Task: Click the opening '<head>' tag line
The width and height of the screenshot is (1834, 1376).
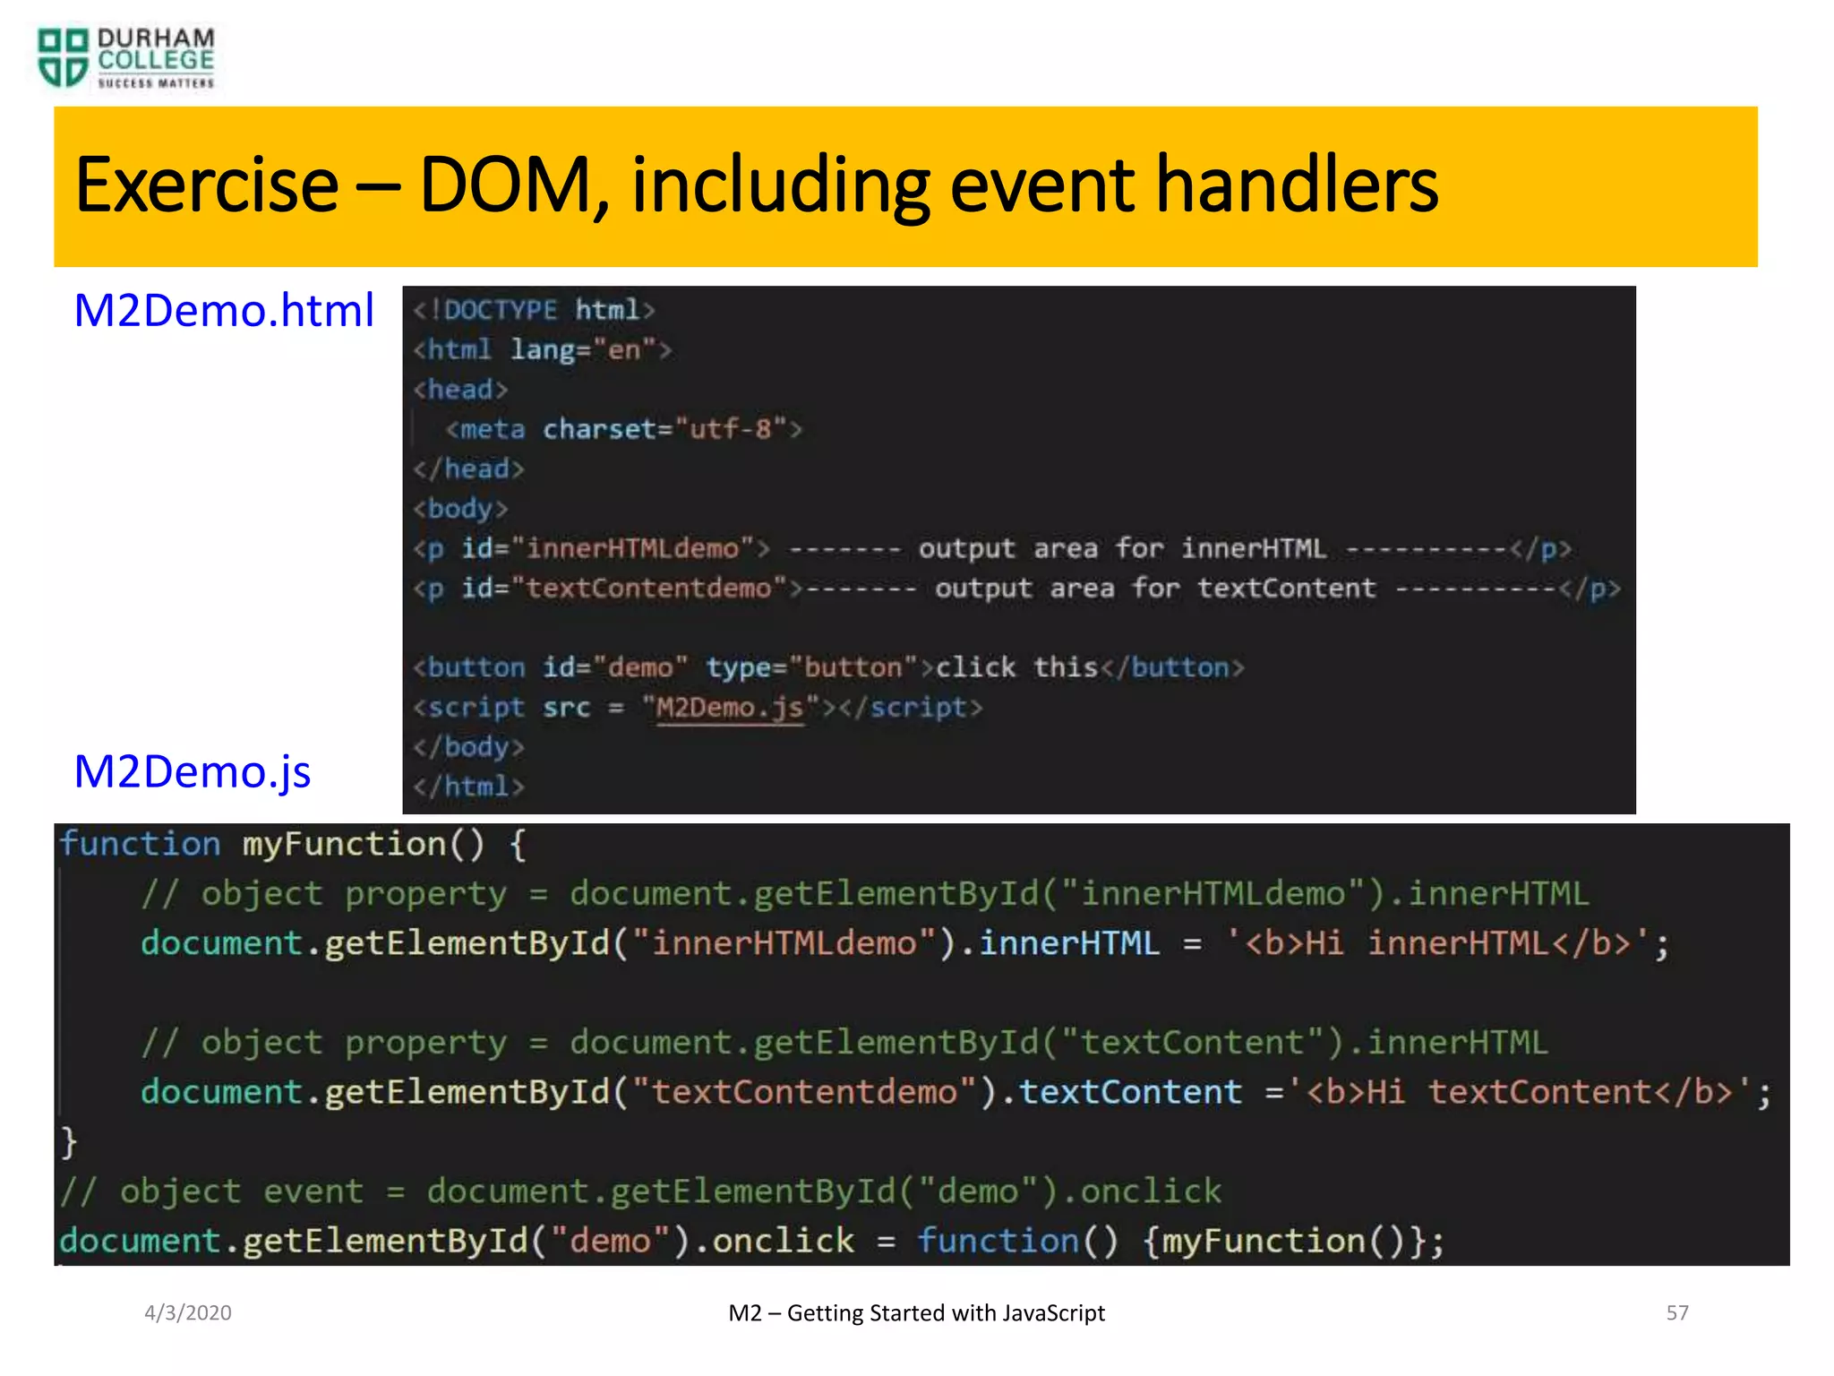Action: 460,390
